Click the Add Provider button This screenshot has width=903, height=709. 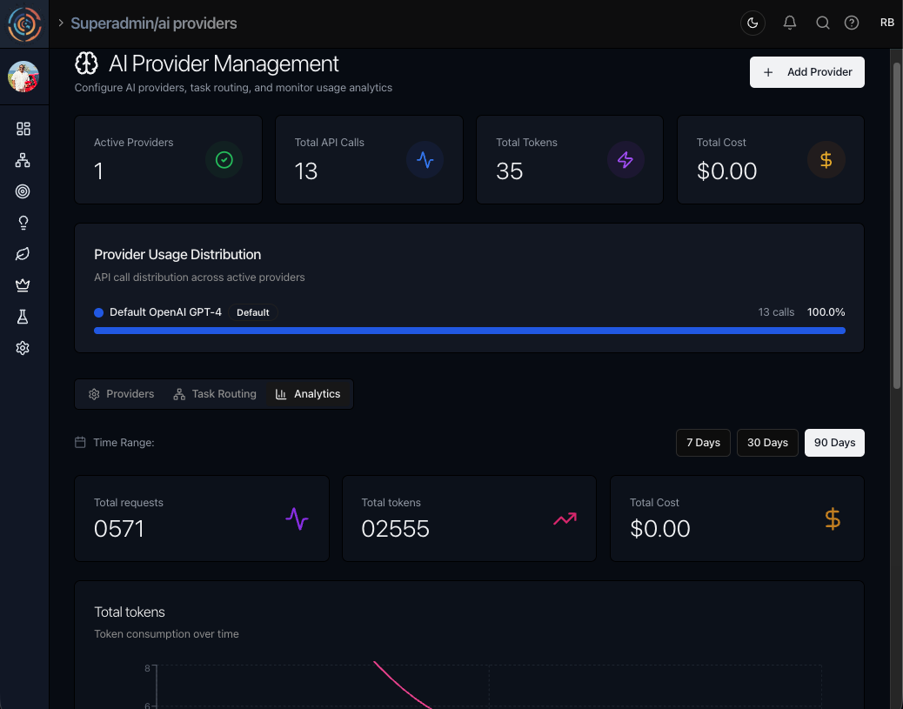(806, 72)
